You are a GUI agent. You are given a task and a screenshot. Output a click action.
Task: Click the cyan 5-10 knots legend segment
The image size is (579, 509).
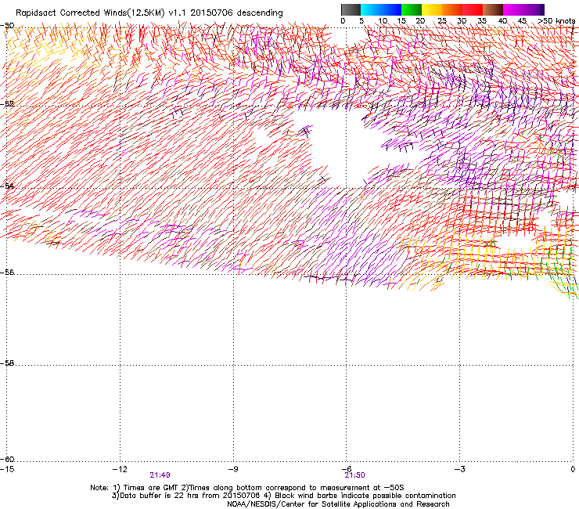371,9
